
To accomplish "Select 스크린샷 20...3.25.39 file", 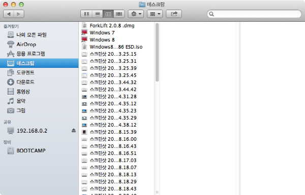I will 117,68.
